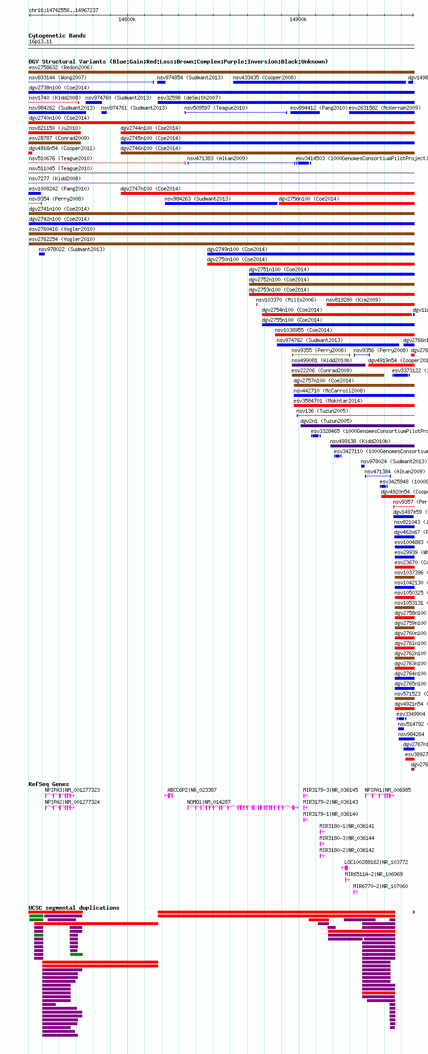Select the ABCC6P2|NR_023387 gene label

click(192, 790)
